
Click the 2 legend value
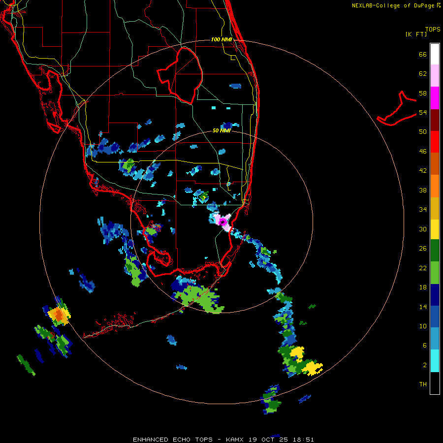(425, 365)
